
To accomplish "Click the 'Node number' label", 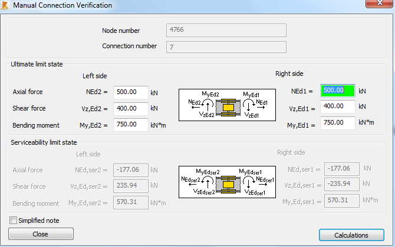I will (x=121, y=31).
